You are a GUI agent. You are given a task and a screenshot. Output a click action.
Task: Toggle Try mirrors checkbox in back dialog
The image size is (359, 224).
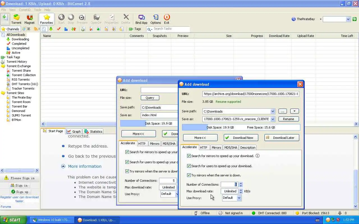tap(127, 171)
